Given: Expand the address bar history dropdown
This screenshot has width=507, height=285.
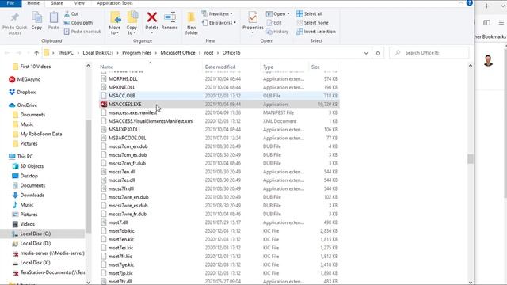Looking at the screenshot, I should [366, 53].
